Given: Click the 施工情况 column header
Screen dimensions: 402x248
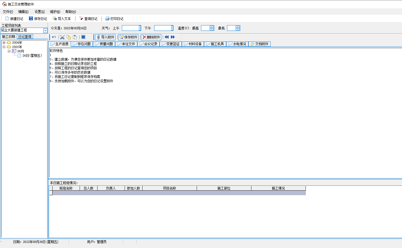Looking at the screenshot, I should [x=278, y=188].
